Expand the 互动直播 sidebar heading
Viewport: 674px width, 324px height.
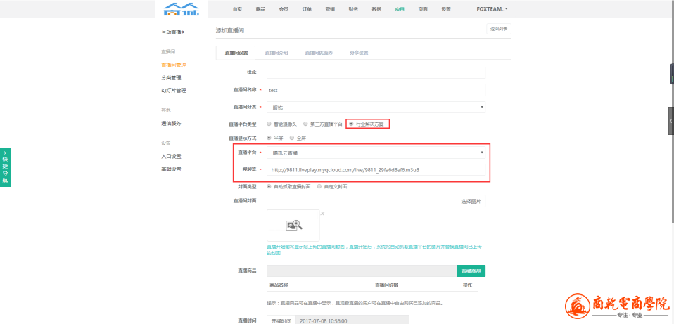click(x=172, y=32)
